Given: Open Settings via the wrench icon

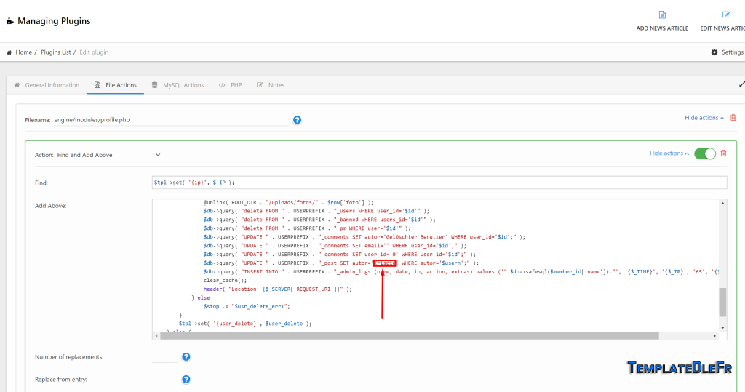Looking at the screenshot, I should (x=714, y=52).
